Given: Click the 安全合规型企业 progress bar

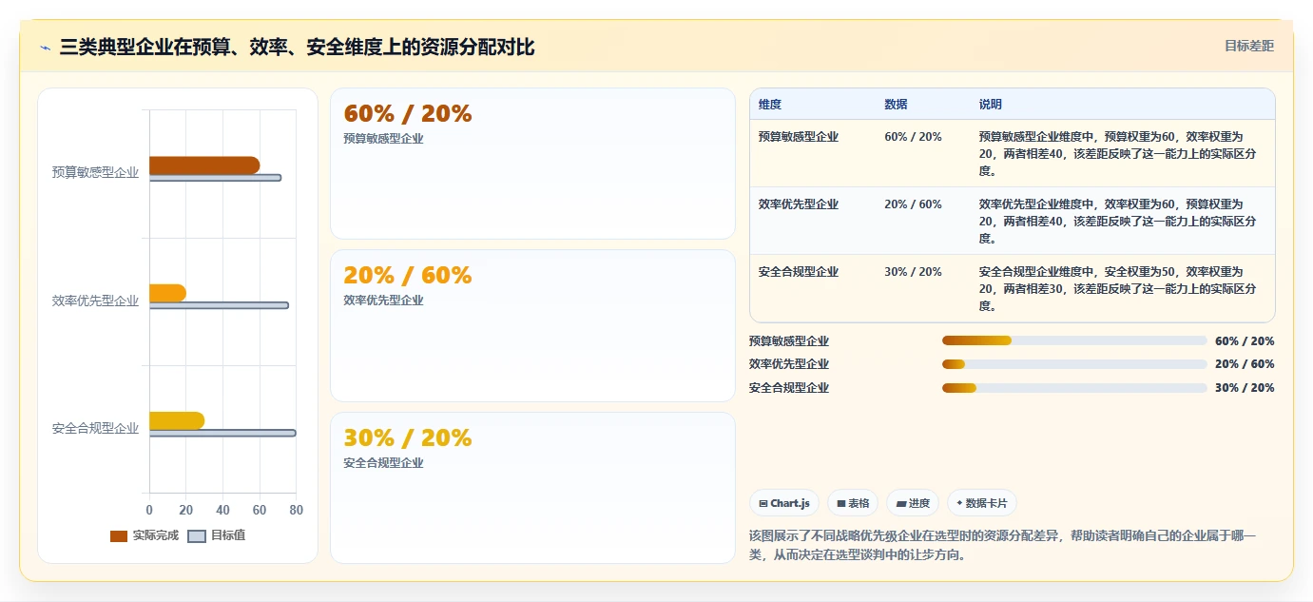Looking at the screenshot, I should click(x=1074, y=388).
